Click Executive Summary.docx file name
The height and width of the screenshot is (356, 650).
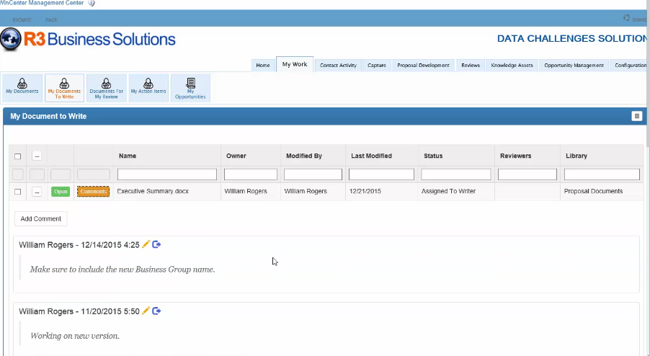point(153,191)
